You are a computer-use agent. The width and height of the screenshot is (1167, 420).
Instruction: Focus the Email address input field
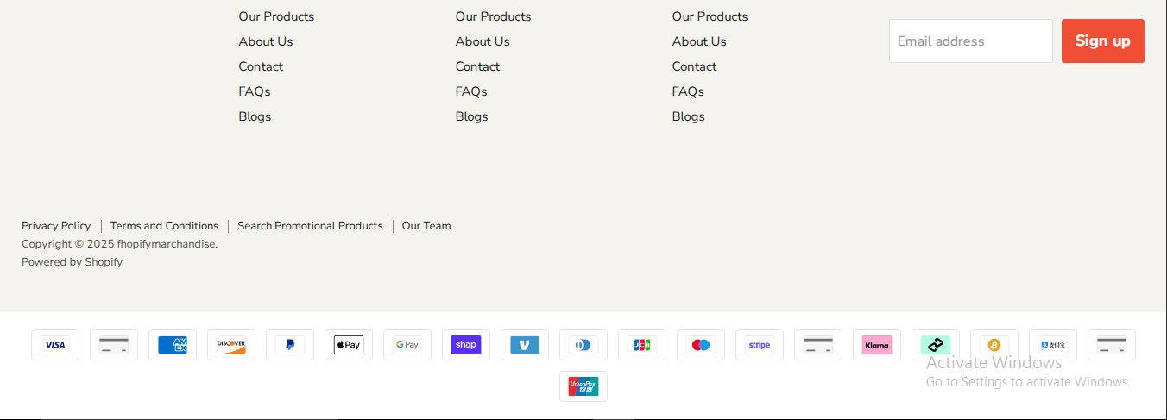point(970,41)
